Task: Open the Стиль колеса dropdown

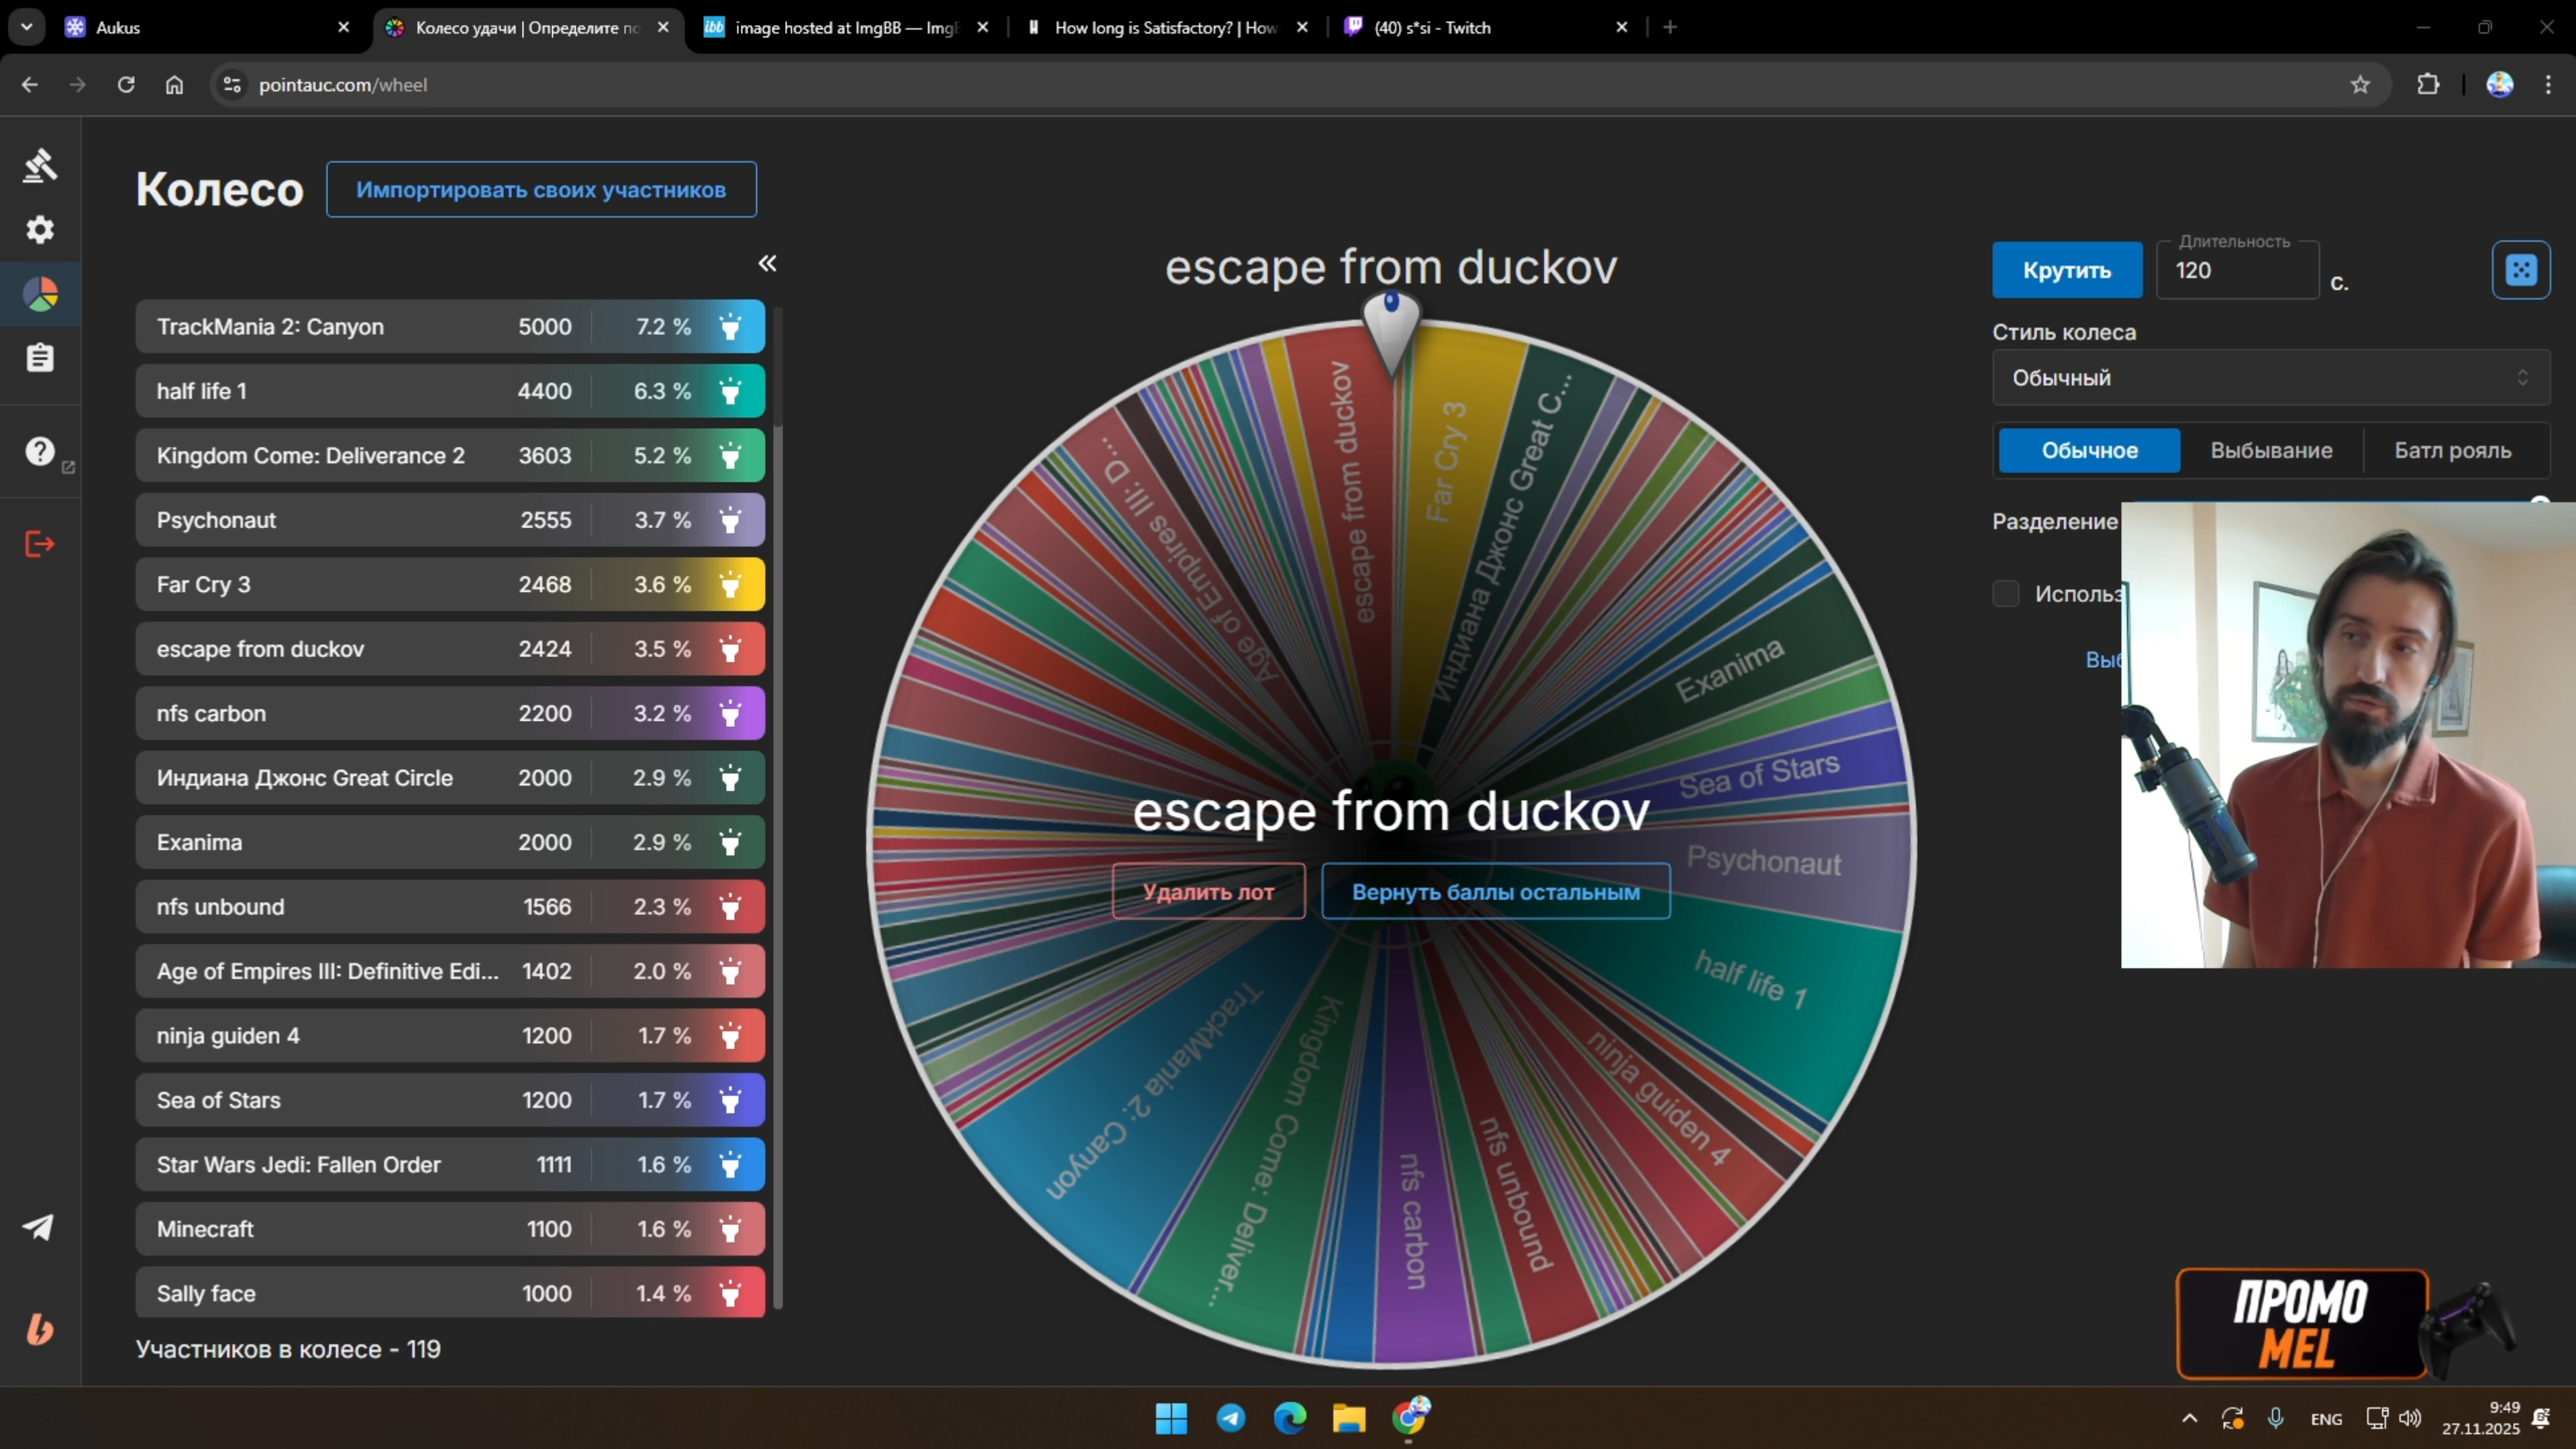Action: 2270,378
